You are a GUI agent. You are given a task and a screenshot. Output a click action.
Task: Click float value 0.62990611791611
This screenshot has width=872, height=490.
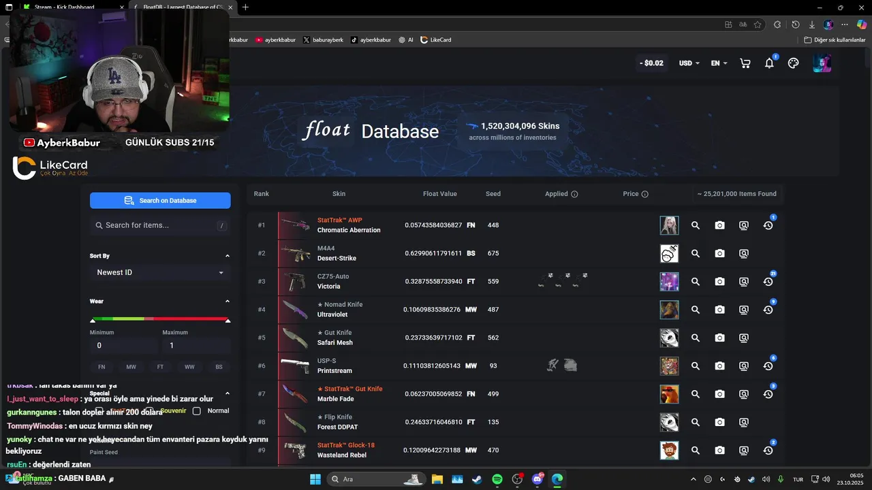[x=433, y=253]
